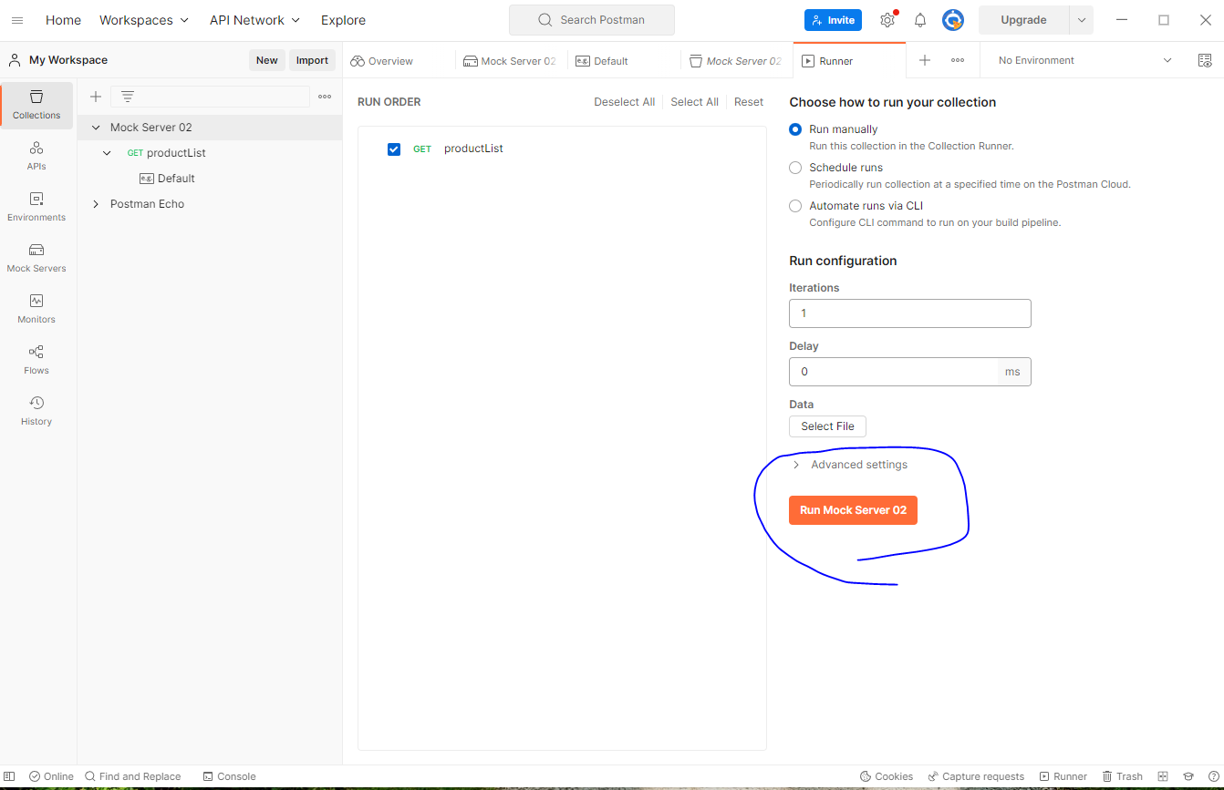
Task: Select the Default example in tree
Action: pos(176,179)
